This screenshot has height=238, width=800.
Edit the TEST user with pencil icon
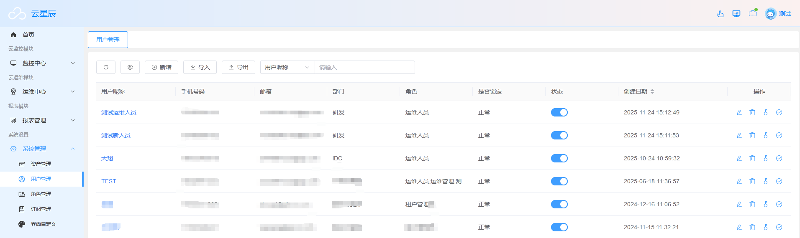pyautogui.click(x=739, y=181)
